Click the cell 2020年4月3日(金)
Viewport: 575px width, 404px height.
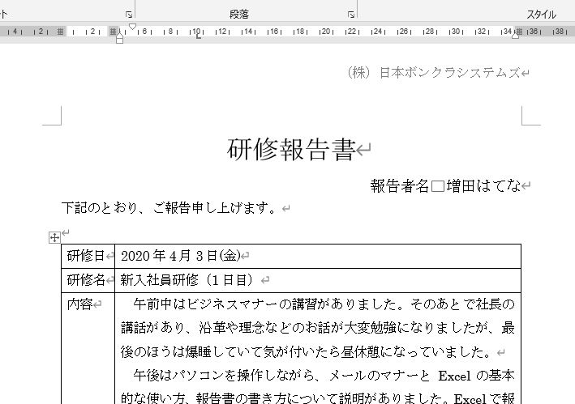tap(318, 256)
